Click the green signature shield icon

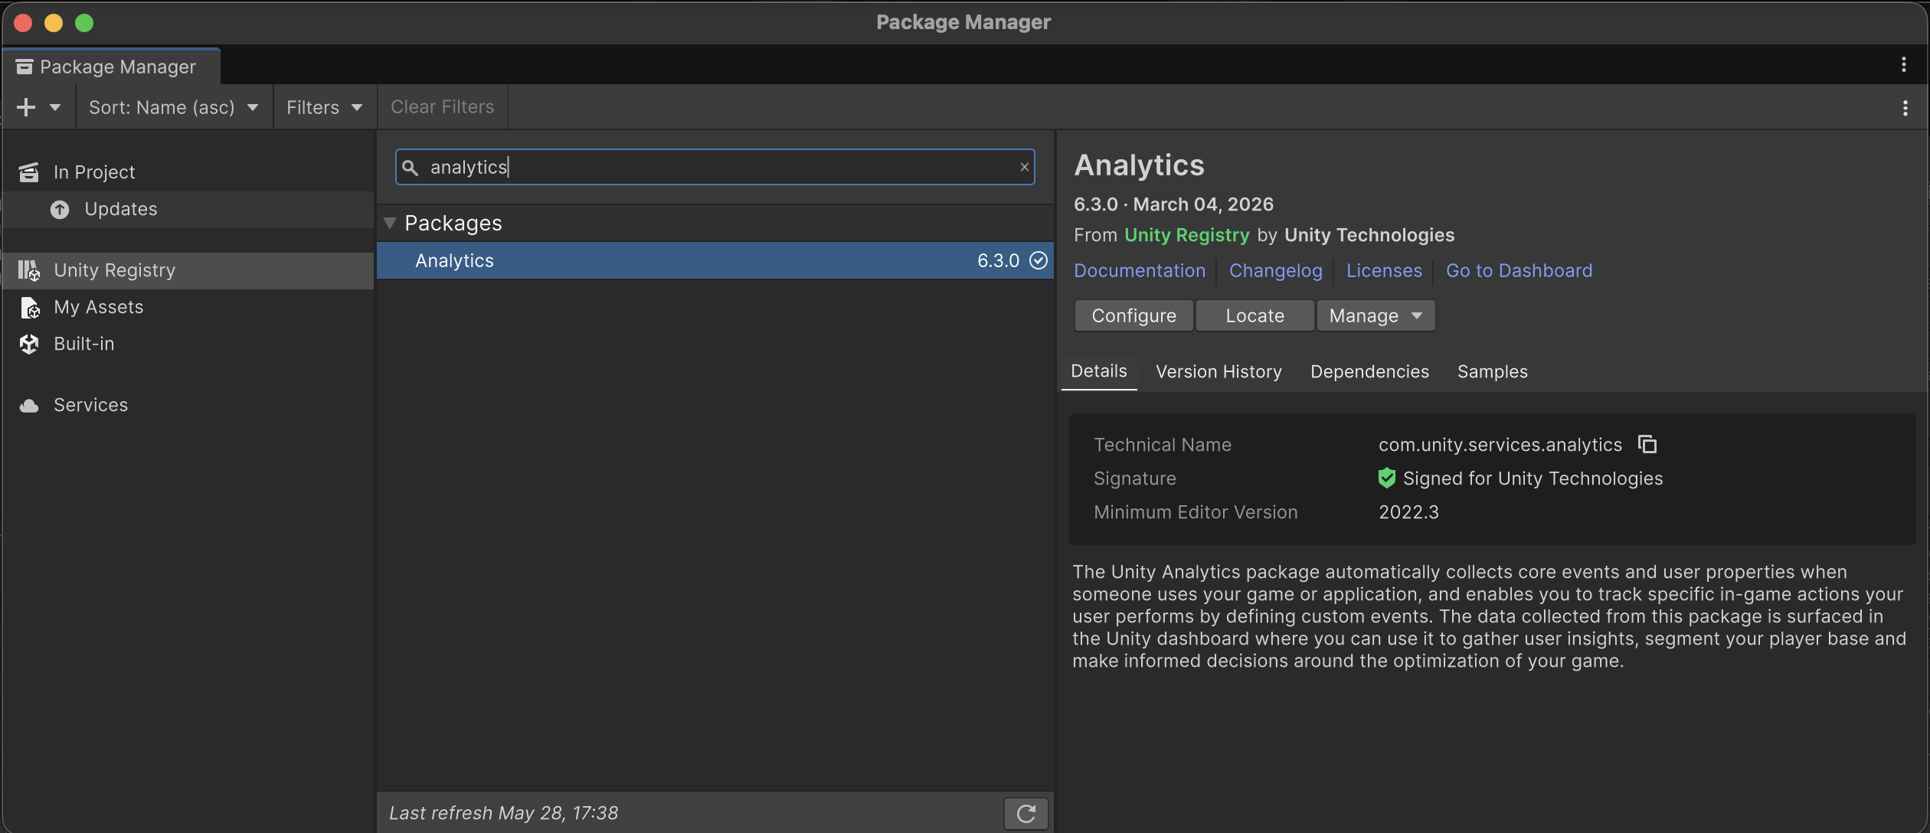pyautogui.click(x=1386, y=479)
